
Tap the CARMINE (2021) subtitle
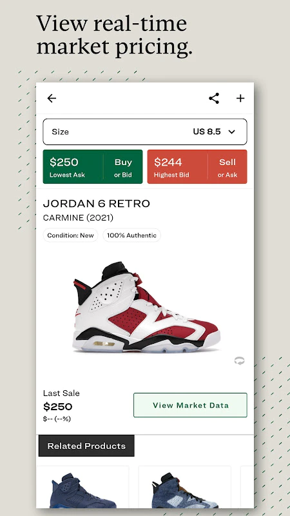[78, 217]
